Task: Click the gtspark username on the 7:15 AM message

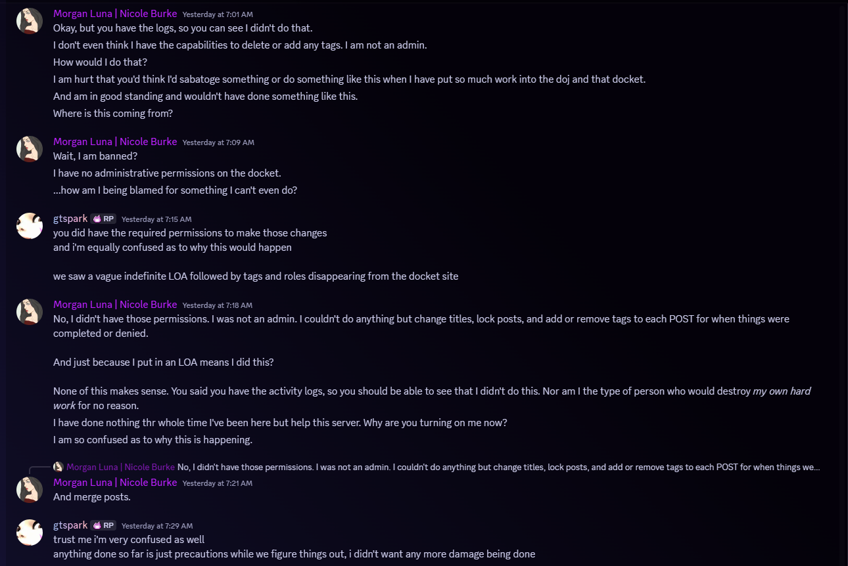Action: coord(70,219)
